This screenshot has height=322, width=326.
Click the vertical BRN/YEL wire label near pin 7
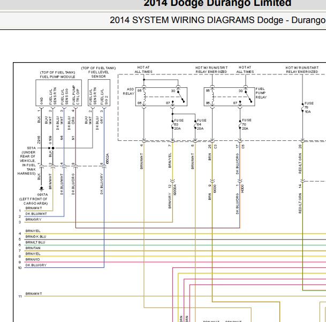click(x=170, y=160)
